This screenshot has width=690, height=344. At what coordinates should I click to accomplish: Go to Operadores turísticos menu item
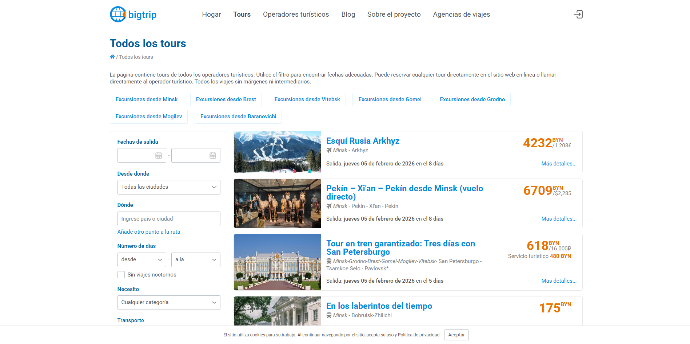(x=296, y=15)
